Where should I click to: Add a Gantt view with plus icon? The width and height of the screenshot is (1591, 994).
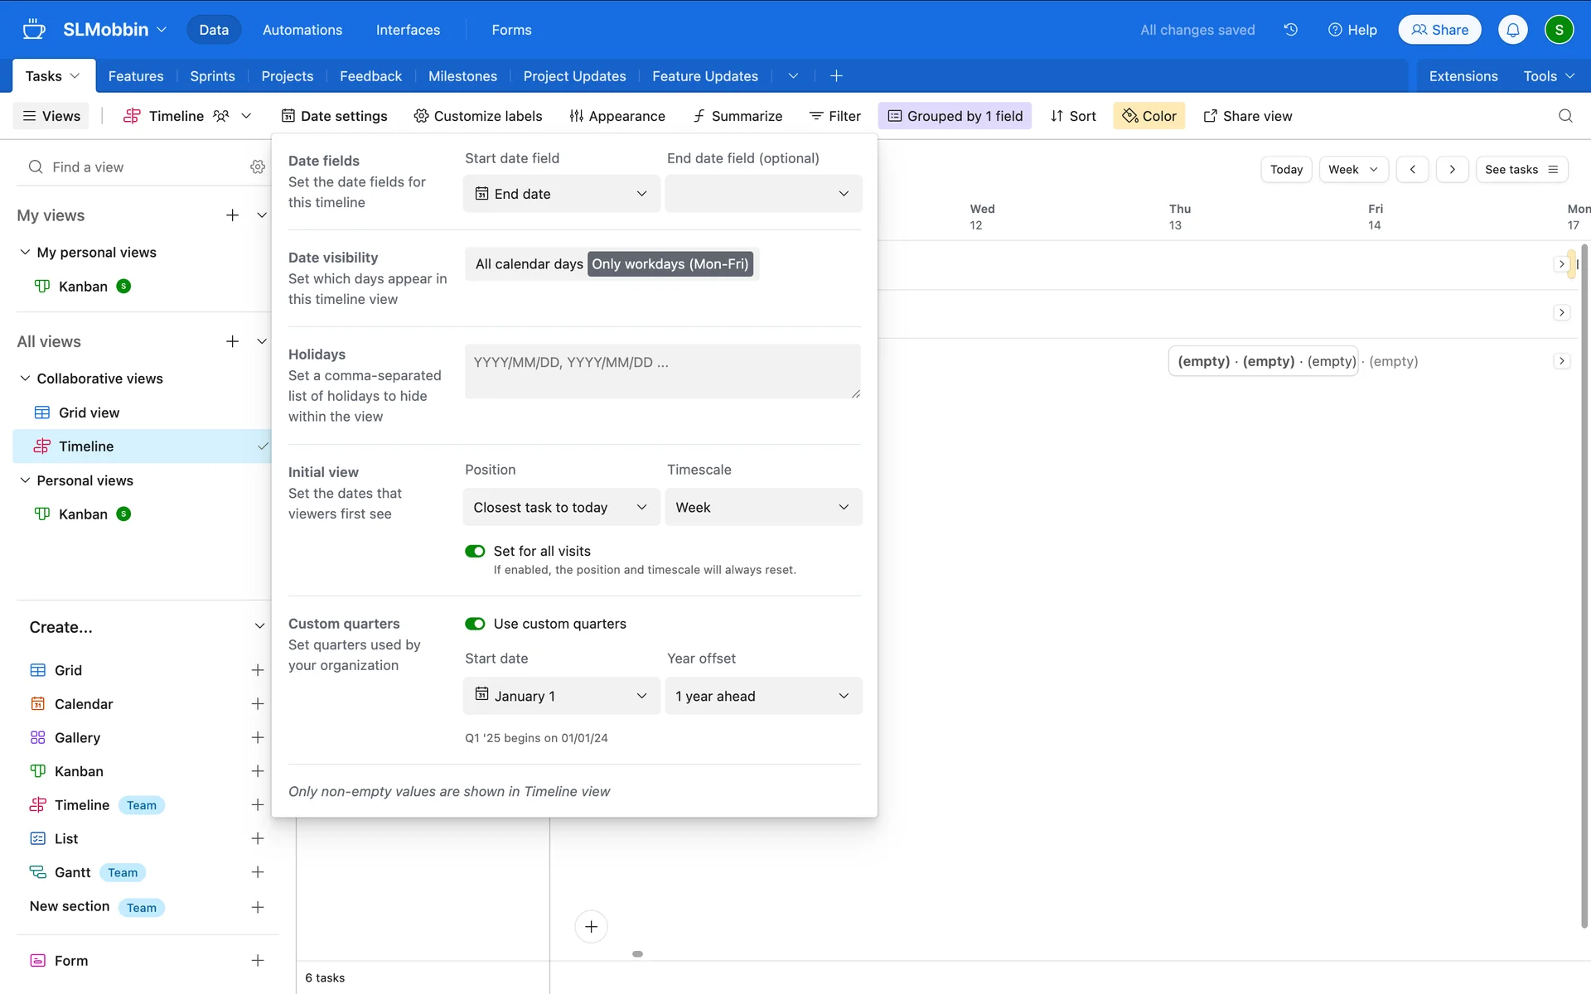[258, 872]
